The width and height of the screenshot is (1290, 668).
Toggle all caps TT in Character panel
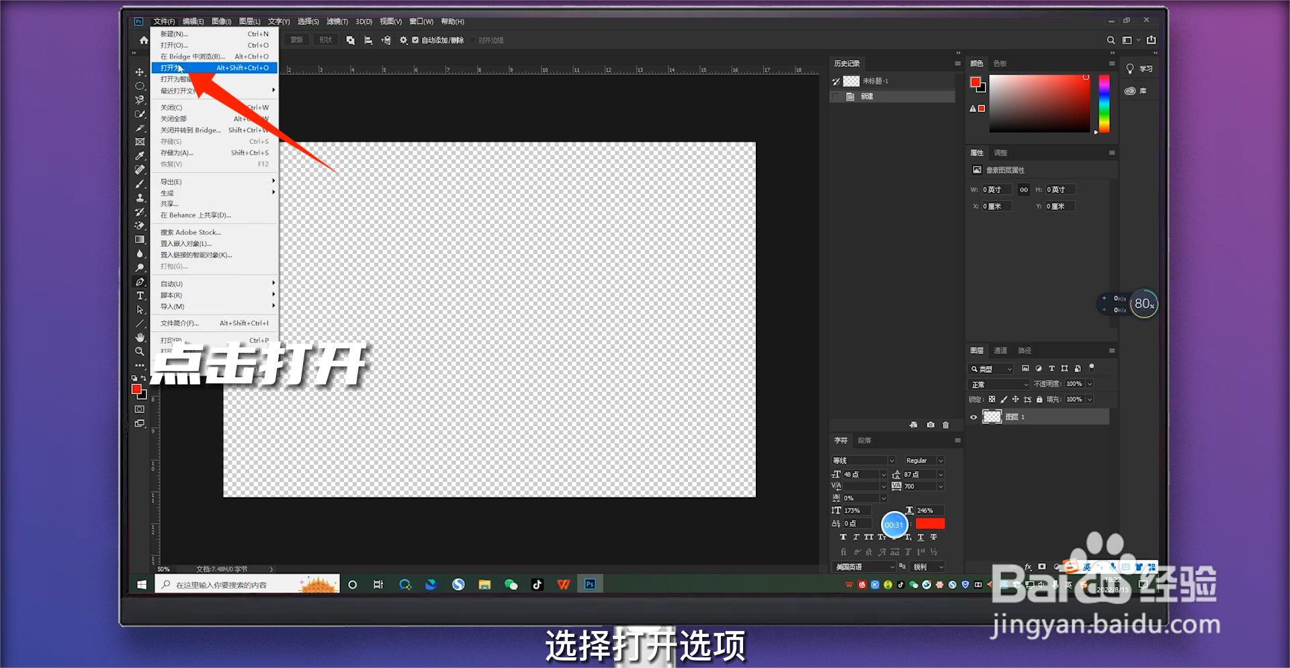click(x=869, y=537)
